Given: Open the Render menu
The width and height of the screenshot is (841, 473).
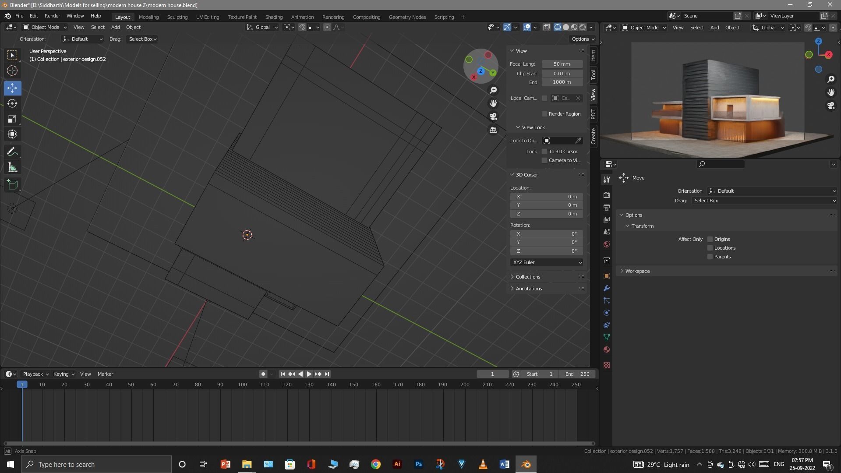Looking at the screenshot, I should point(52,16).
